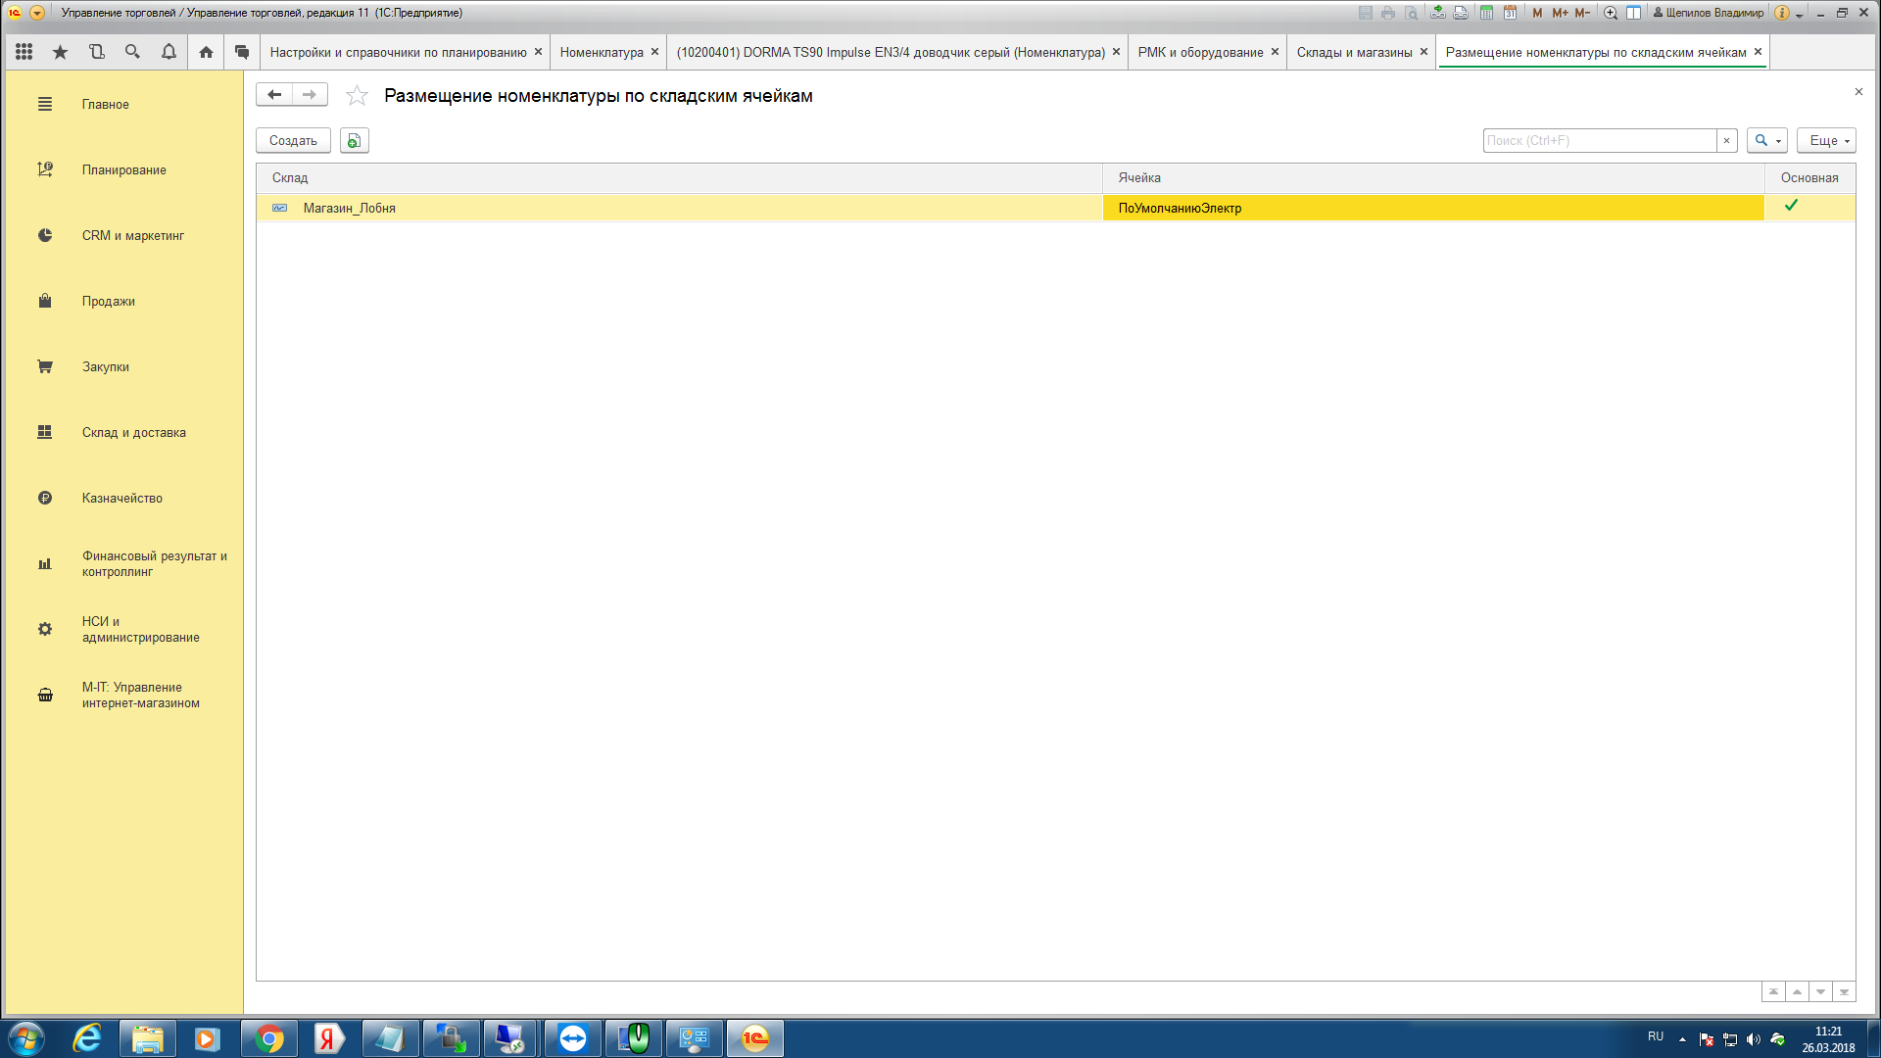Open Yandex browser from the taskbar
This screenshot has height=1058, width=1881.
coord(329,1038)
